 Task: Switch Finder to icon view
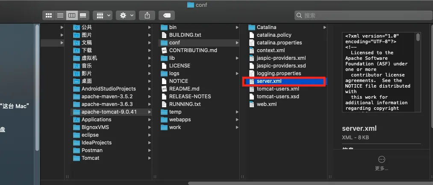coord(49,15)
